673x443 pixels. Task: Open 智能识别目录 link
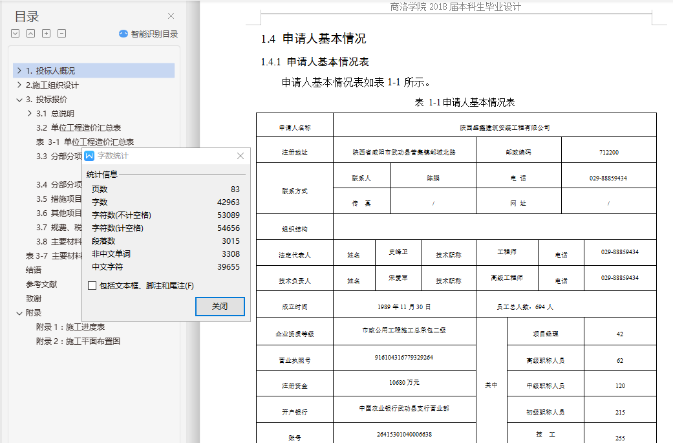(154, 34)
